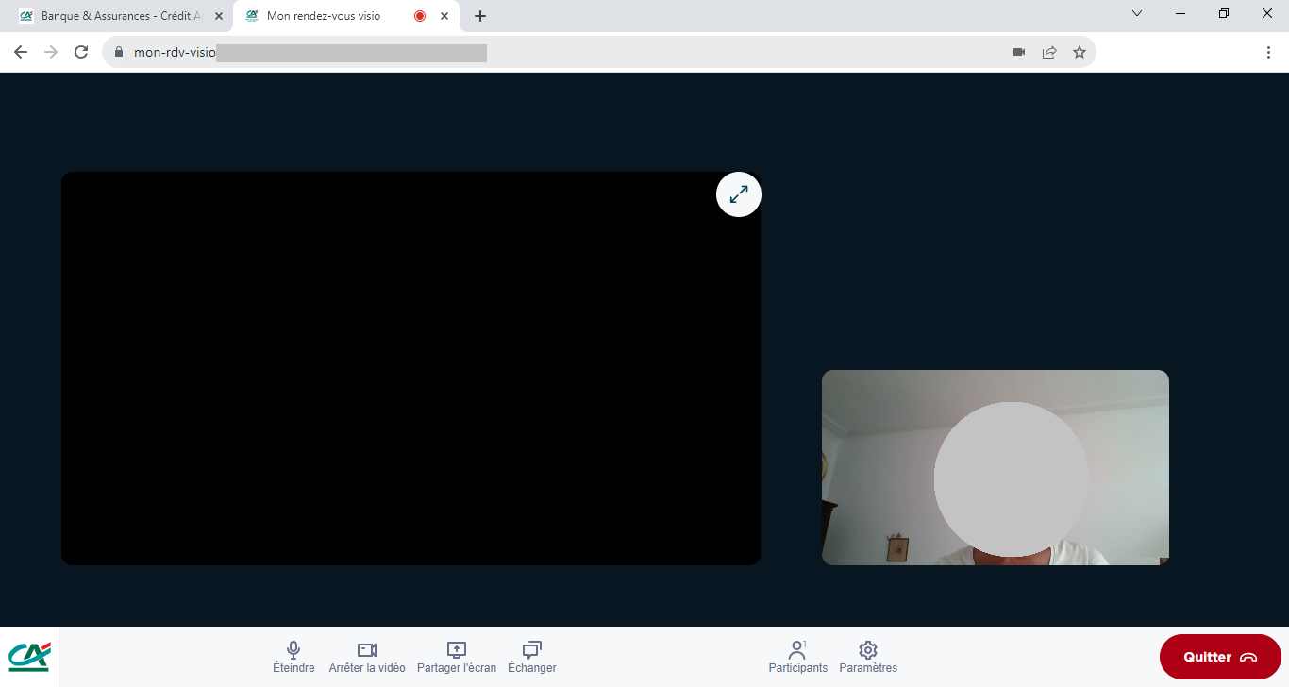The image size is (1289, 687).
Task: Open Paramètres gear settings
Action: (868, 657)
